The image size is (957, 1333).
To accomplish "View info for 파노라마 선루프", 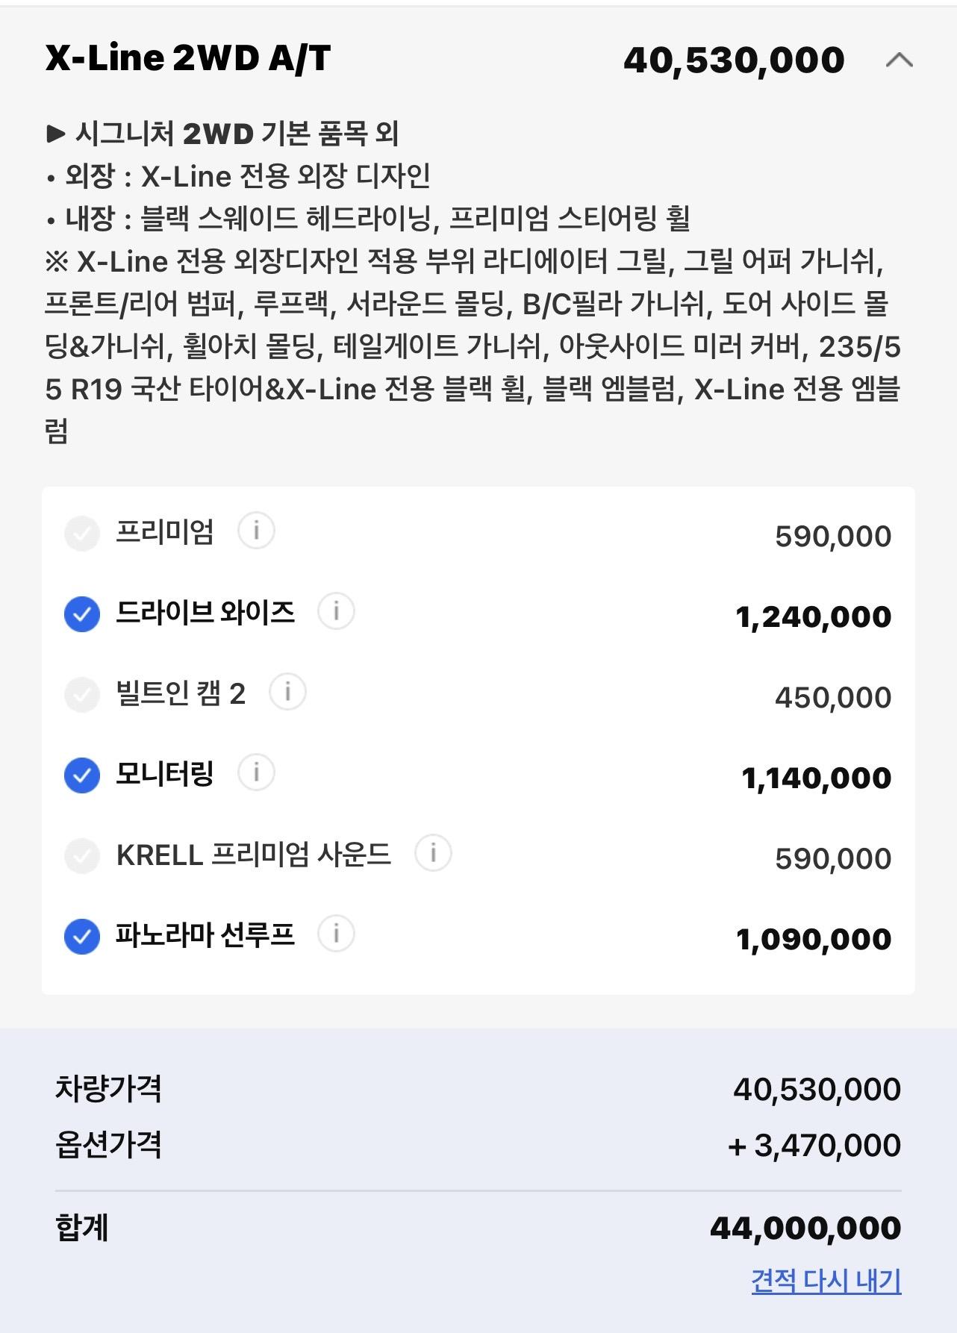I will [336, 934].
